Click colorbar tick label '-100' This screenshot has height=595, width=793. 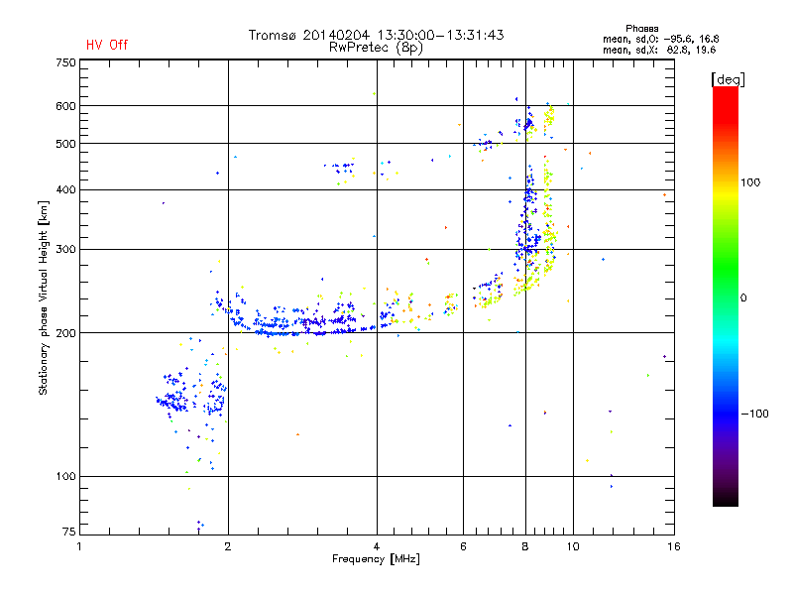coord(754,414)
